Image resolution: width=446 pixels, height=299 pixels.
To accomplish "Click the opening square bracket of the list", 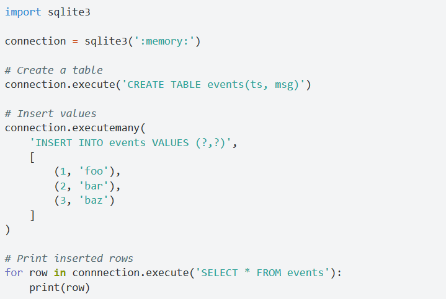I will 32,157.
